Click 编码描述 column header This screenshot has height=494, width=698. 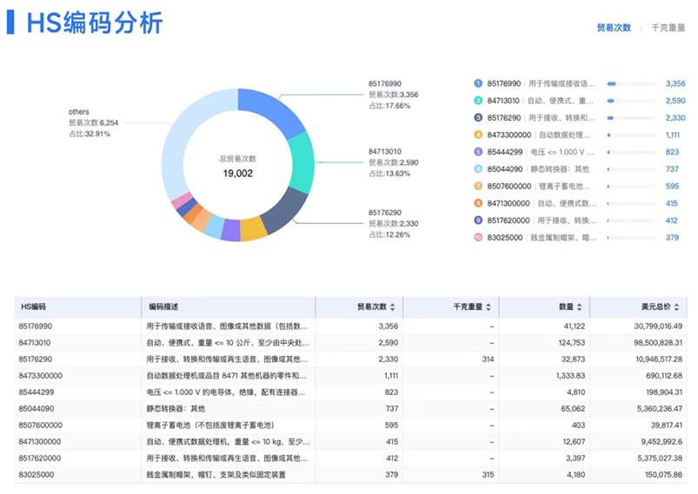point(163,306)
